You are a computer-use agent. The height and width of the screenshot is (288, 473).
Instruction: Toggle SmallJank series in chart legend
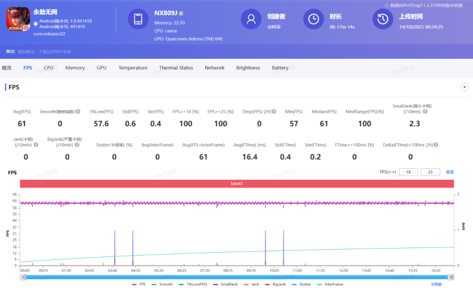coord(227,284)
